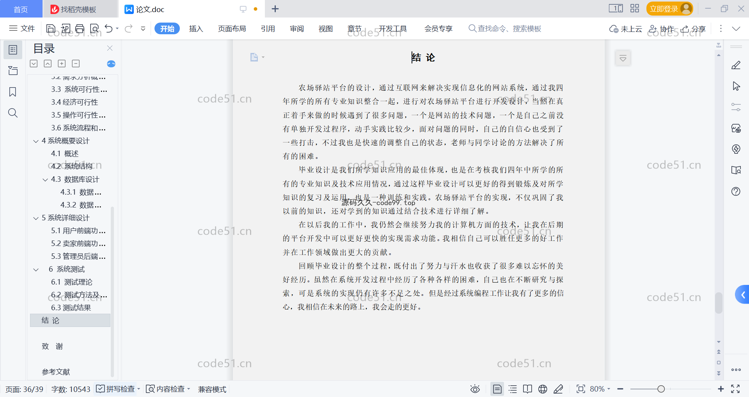
Task: Demote outline level minus button
Action: coord(76,63)
